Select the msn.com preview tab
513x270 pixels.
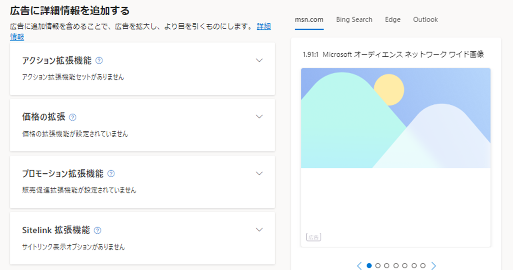pyautogui.click(x=309, y=20)
